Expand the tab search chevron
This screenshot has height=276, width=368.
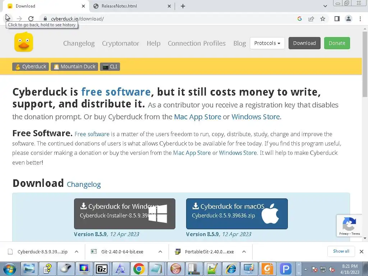tap(325, 6)
